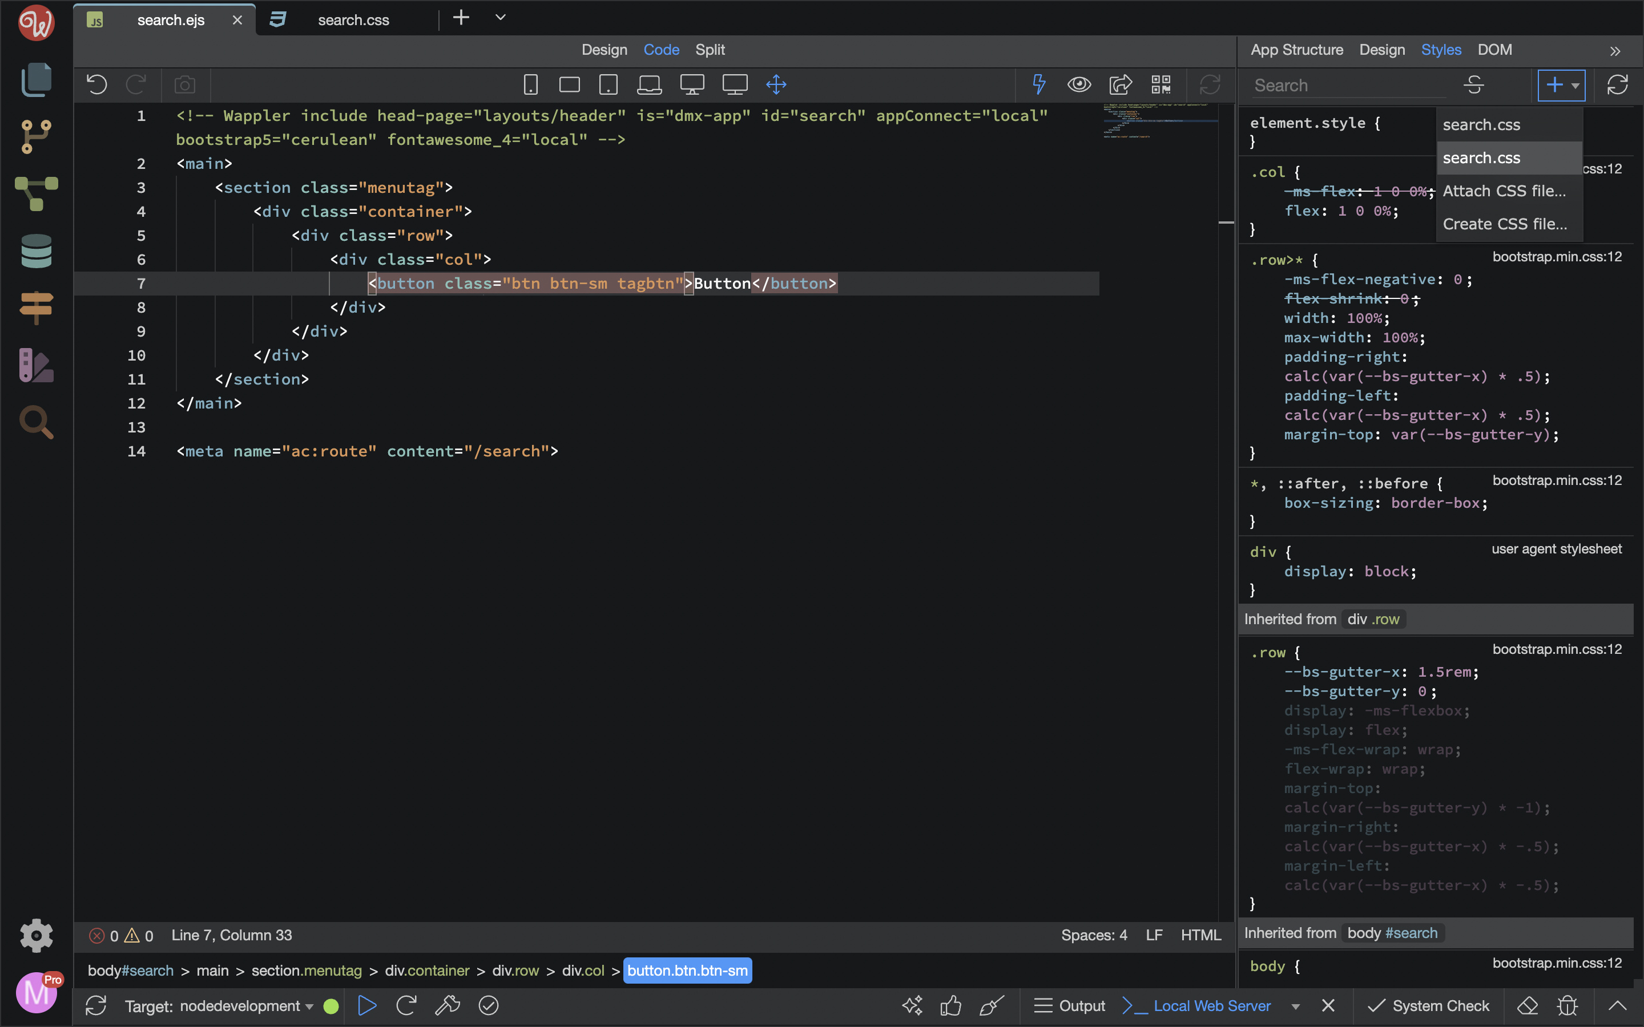1644x1027 pixels.
Task: Click the search/magnifier icon in sidebar
Action: coord(35,422)
